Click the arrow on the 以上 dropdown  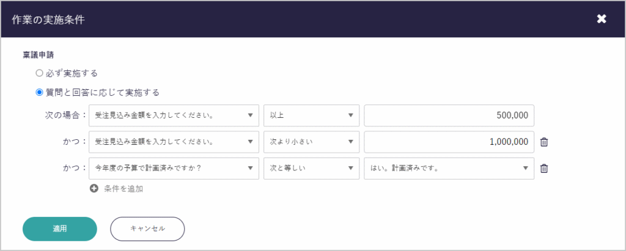pyautogui.click(x=350, y=115)
